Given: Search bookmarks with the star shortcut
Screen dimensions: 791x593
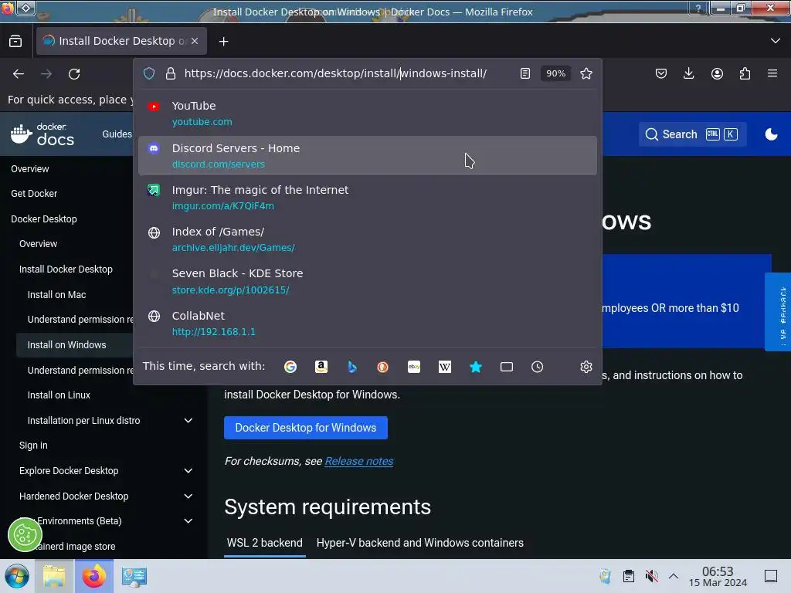Looking at the screenshot, I should [476, 367].
